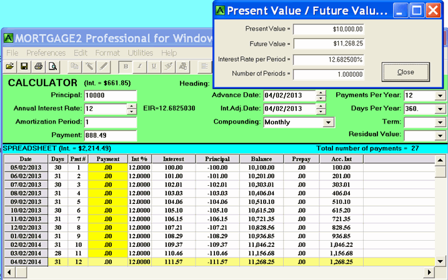This screenshot has height=280, width=448.
Task: Toggle Bold formatting button
Action: 126,66
